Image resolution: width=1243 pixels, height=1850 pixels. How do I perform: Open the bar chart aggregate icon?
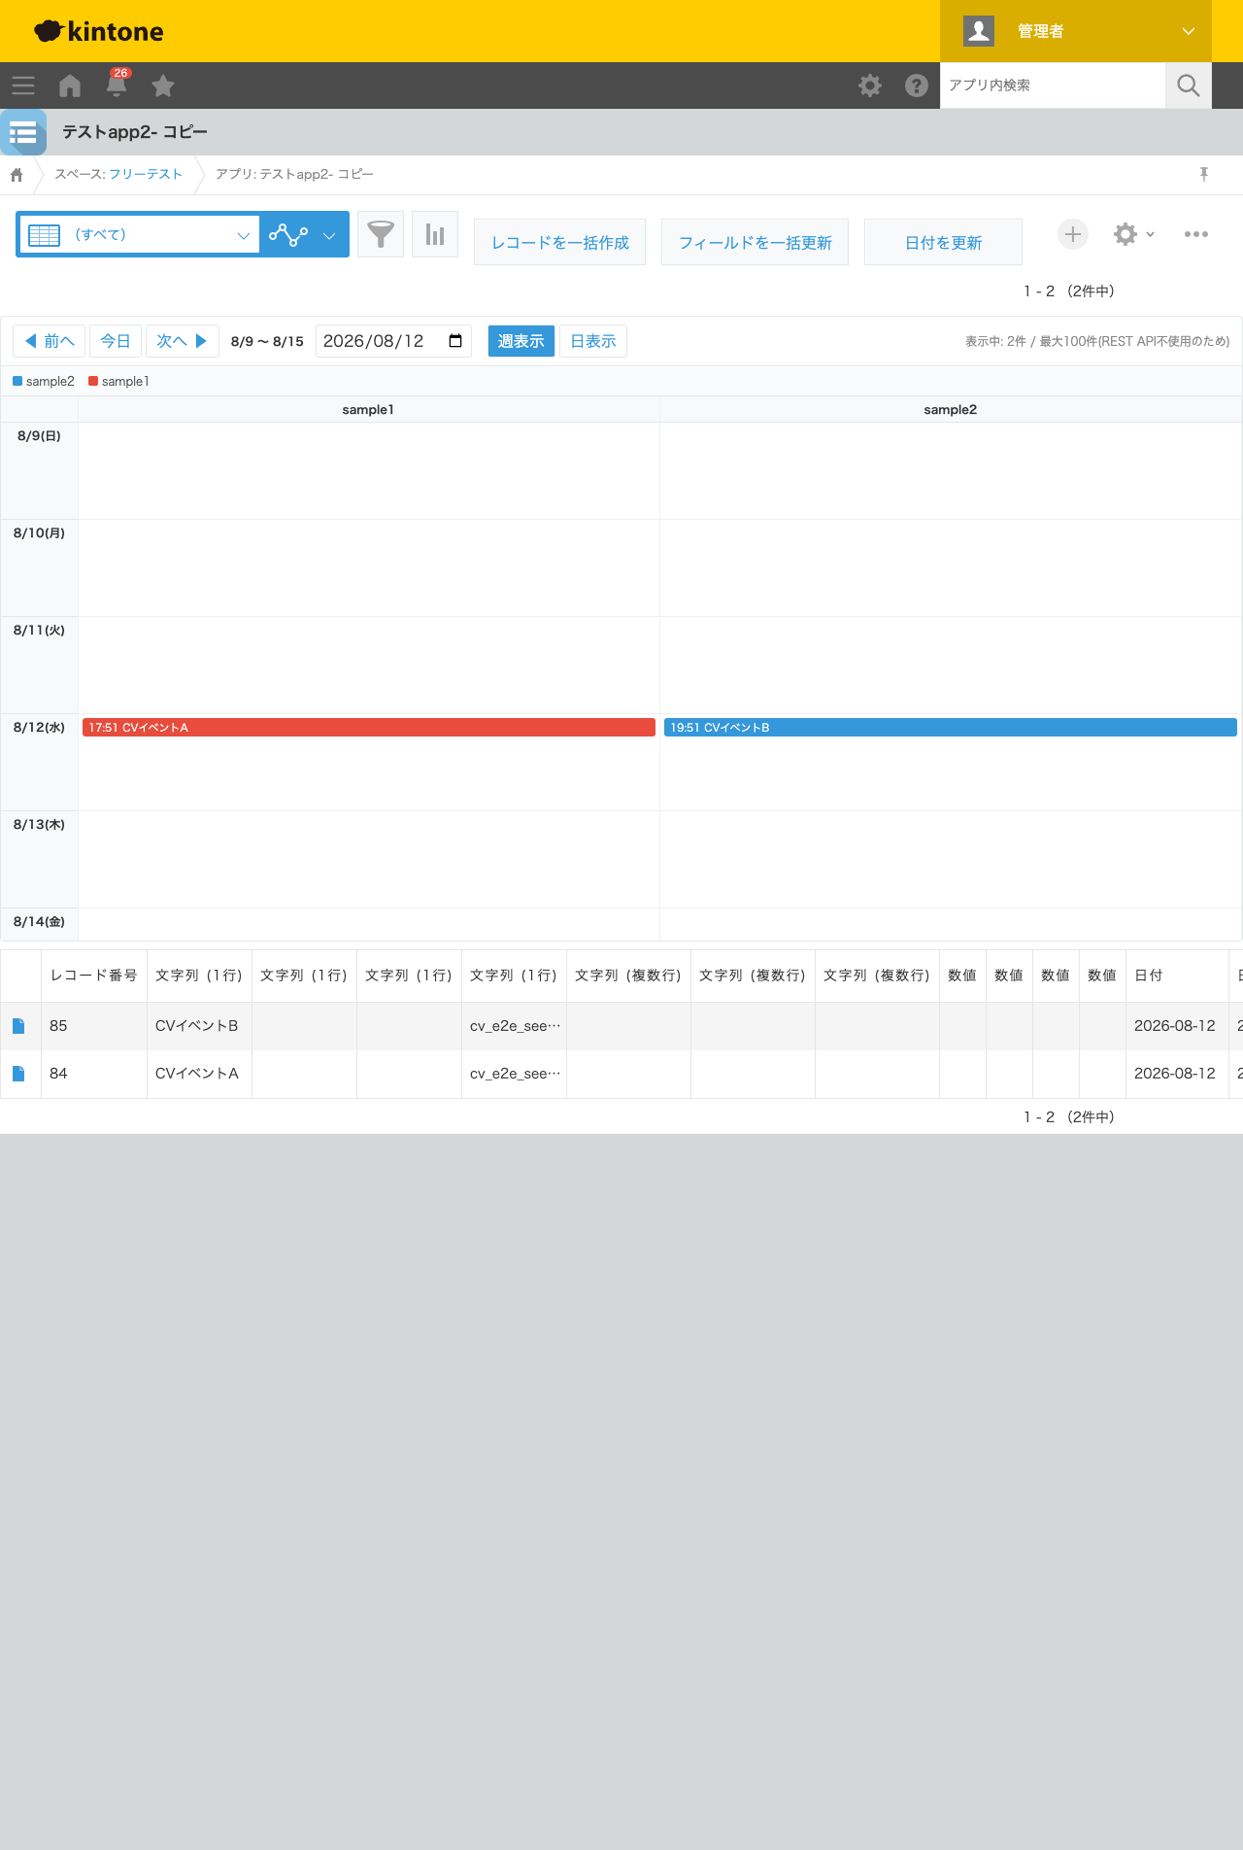435,234
